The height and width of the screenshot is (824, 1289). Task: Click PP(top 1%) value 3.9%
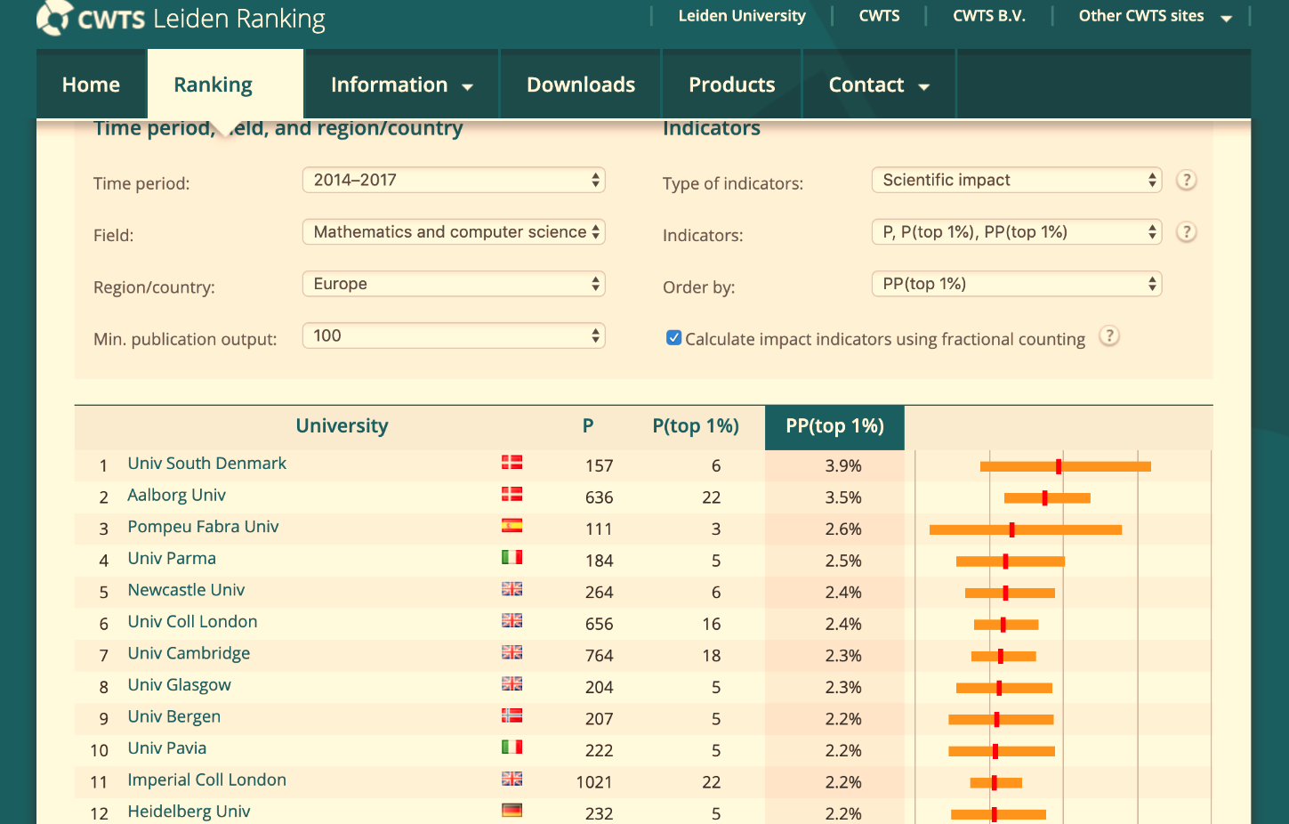tap(843, 465)
